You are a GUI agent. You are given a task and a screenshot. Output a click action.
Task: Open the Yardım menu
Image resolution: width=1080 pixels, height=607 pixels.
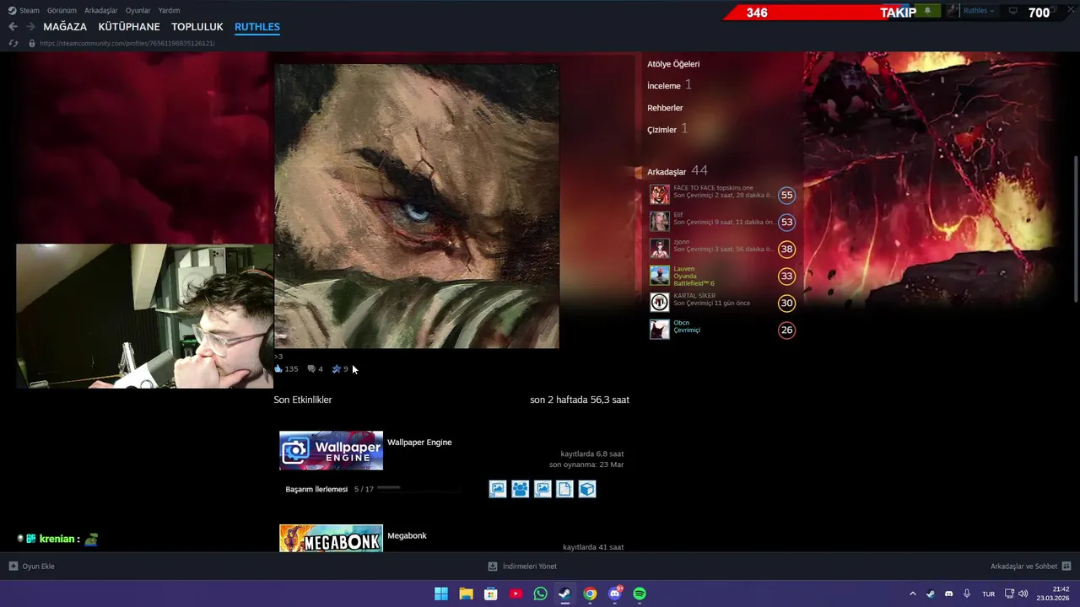[169, 10]
